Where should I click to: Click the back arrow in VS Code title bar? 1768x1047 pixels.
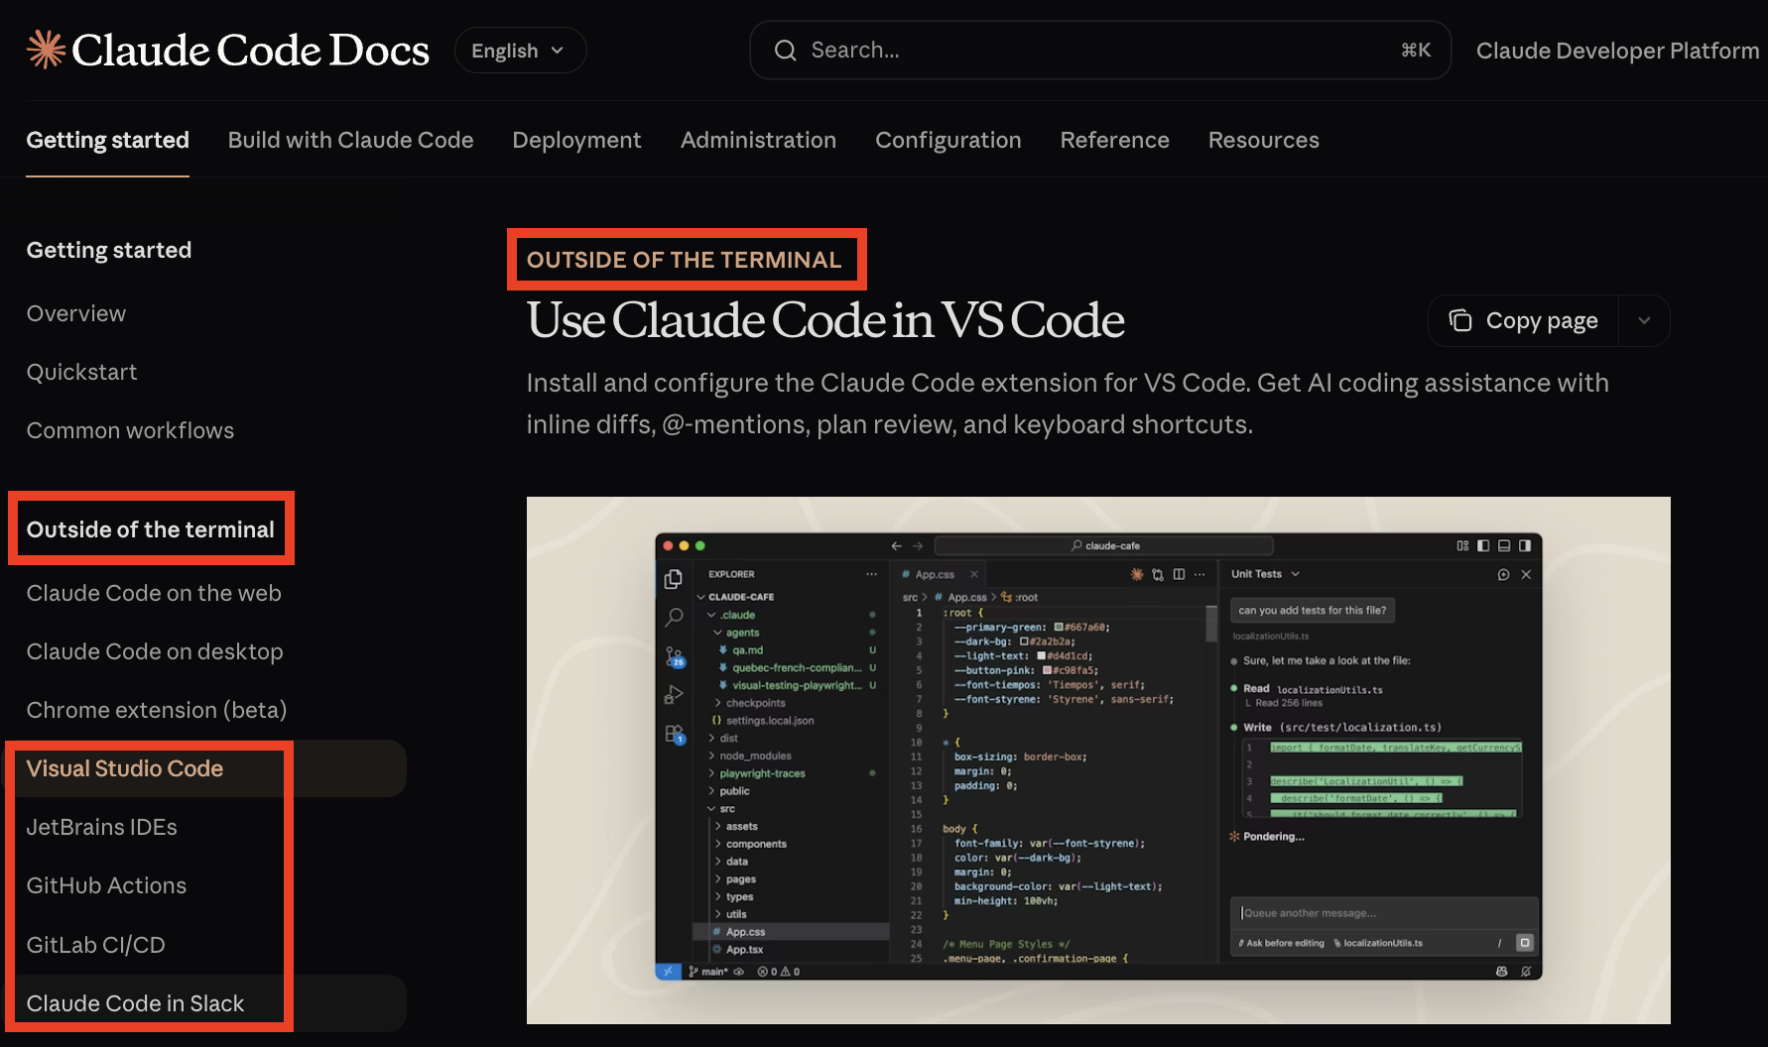897,545
